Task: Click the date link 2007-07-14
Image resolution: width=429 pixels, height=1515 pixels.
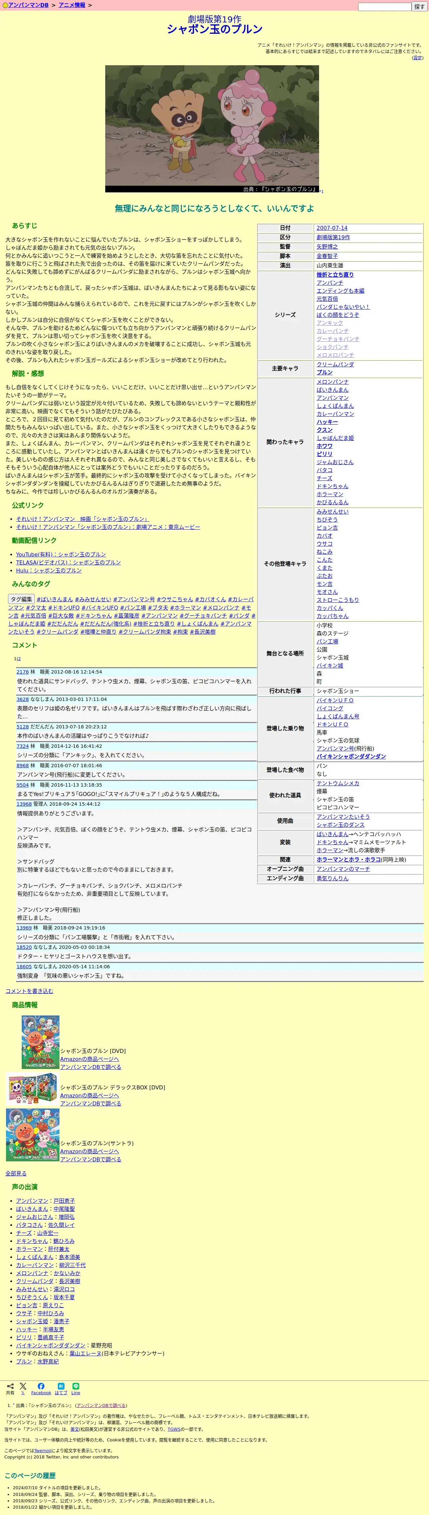Action: pyautogui.click(x=332, y=228)
